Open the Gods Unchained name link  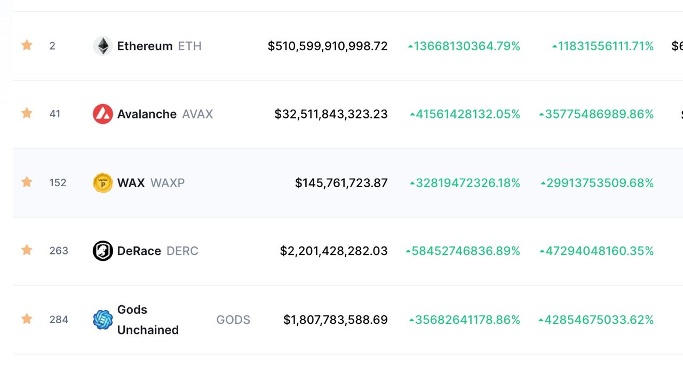coord(147,320)
